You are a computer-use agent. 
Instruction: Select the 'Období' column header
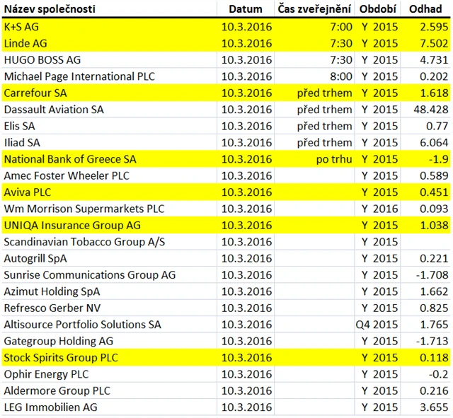pyautogui.click(x=379, y=10)
